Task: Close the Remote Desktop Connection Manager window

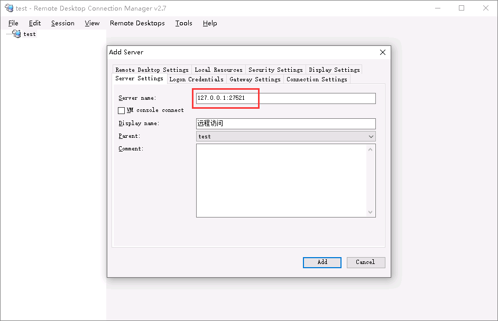Action: [486, 8]
